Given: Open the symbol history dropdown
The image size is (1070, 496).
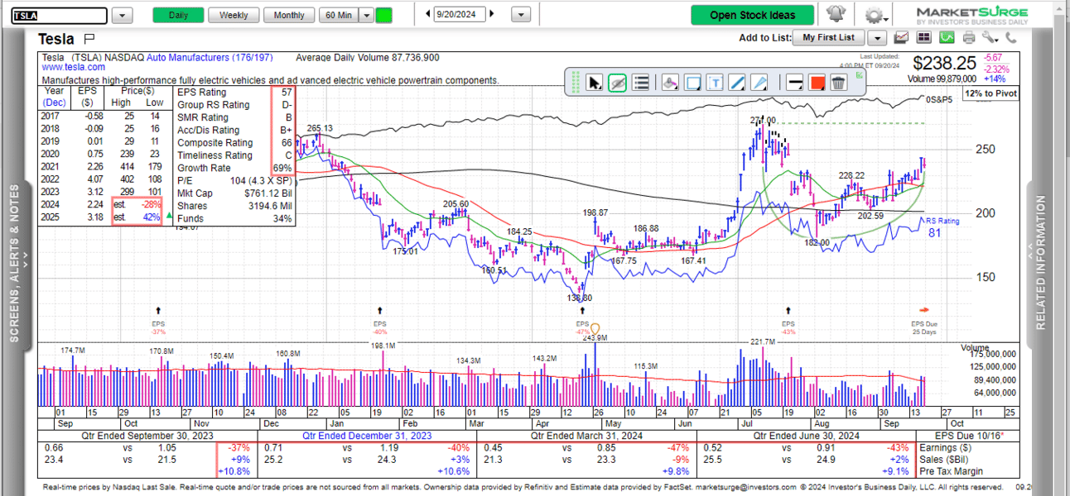Looking at the screenshot, I should click(x=122, y=15).
